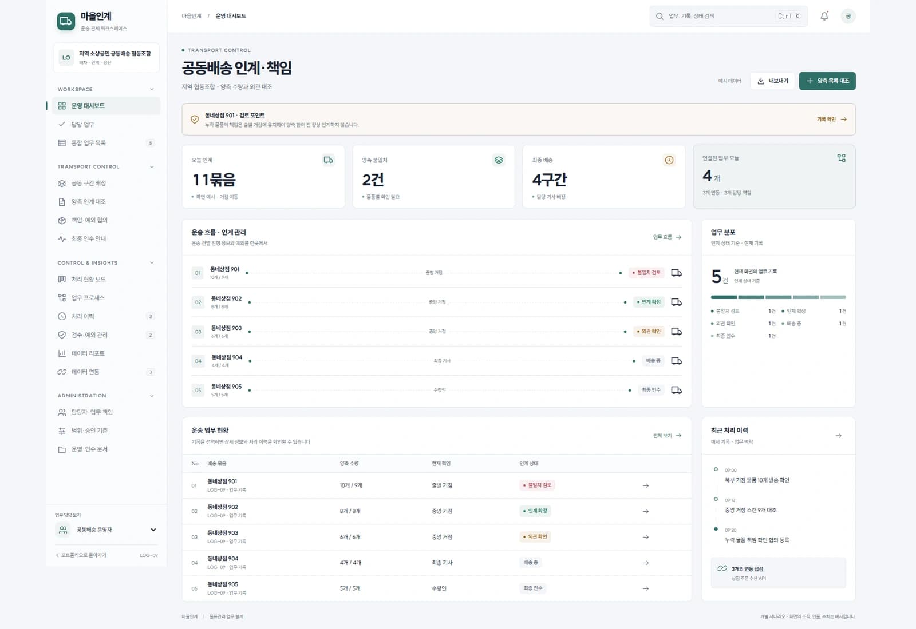Click the 업무 분포 progress bar
Viewport: 916px width, 629px height.
pos(778,297)
